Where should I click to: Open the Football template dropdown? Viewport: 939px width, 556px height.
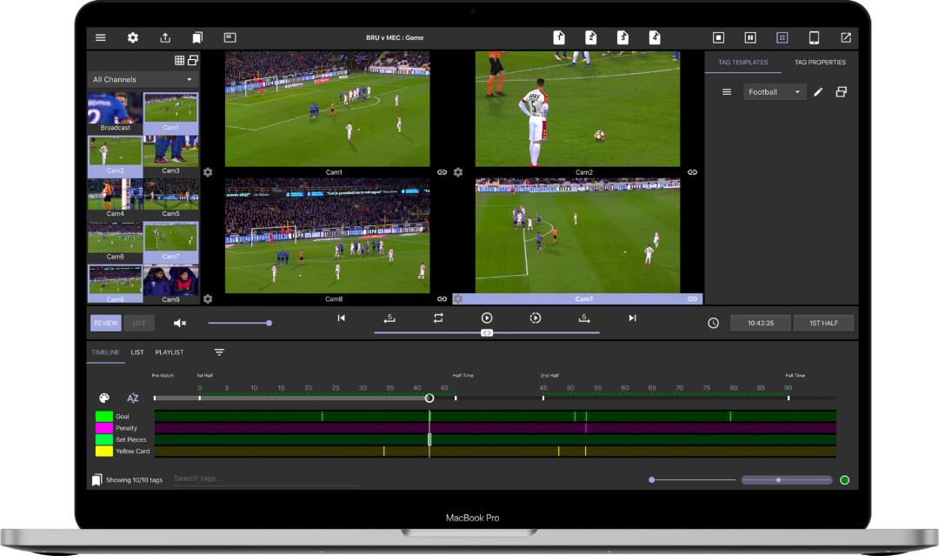click(x=774, y=92)
